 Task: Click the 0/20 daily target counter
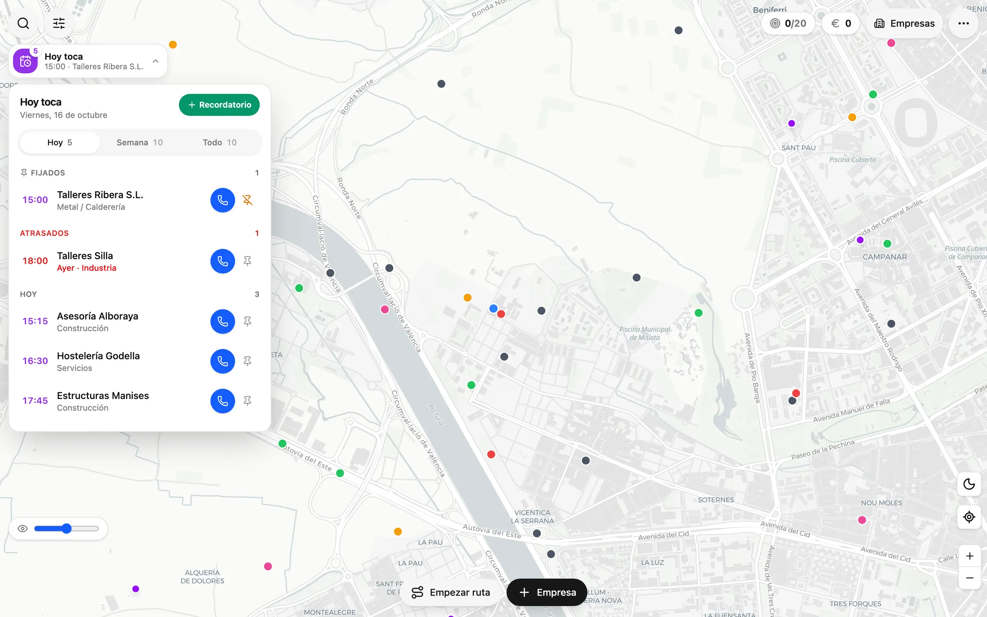pos(788,23)
